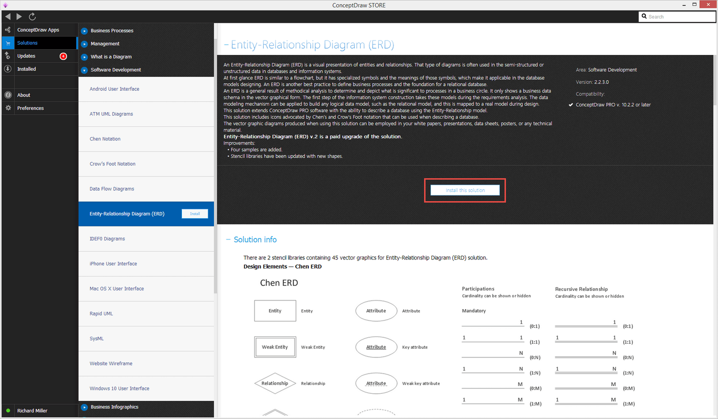The width and height of the screenshot is (718, 419).
Task: Click the plain Attribute ellipse shape
Action: [x=376, y=311]
